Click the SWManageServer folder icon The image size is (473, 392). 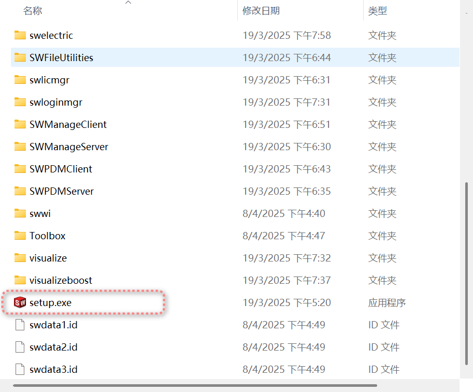20,147
